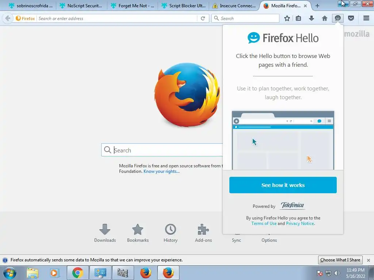Open a new tab with plus button
Viewport: 374px width, 280px height.
[x=317, y=6]
